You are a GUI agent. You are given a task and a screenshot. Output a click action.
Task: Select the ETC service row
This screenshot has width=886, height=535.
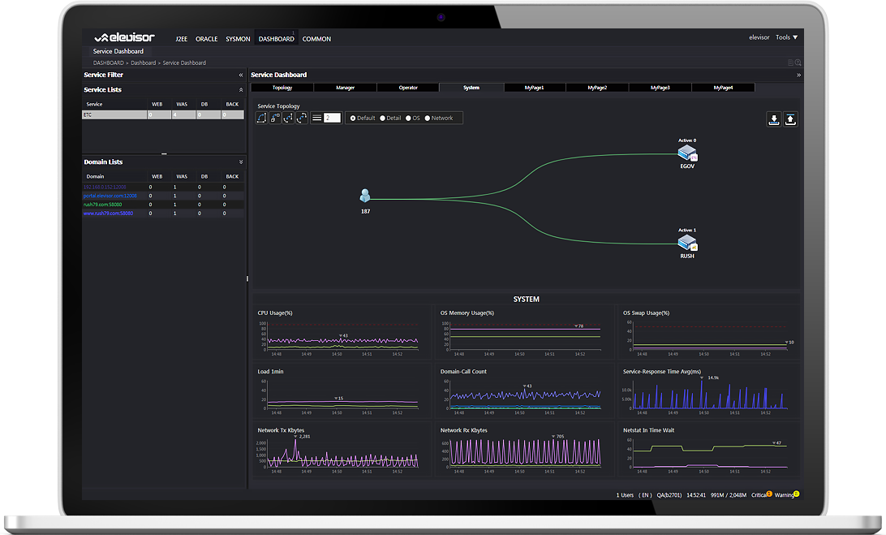point(163,114)
